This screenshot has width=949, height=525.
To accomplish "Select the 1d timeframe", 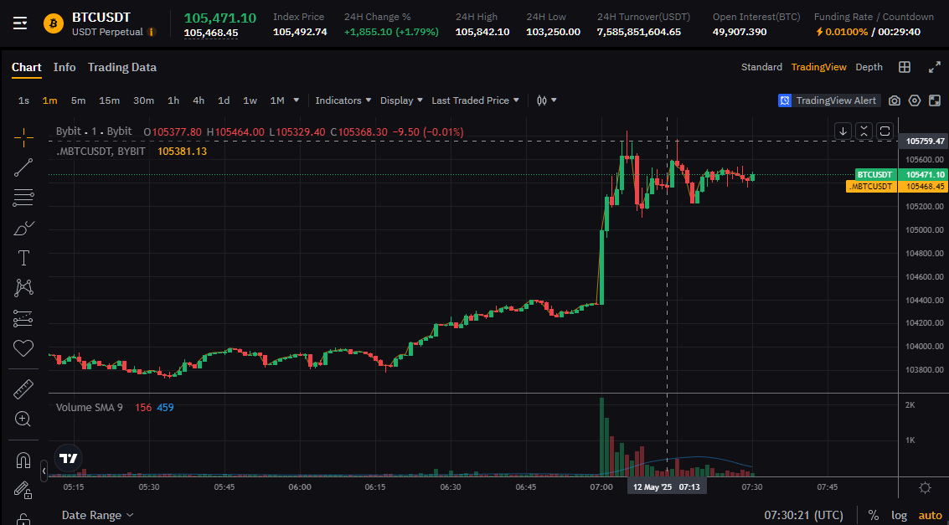I will (x=224, y=100).
